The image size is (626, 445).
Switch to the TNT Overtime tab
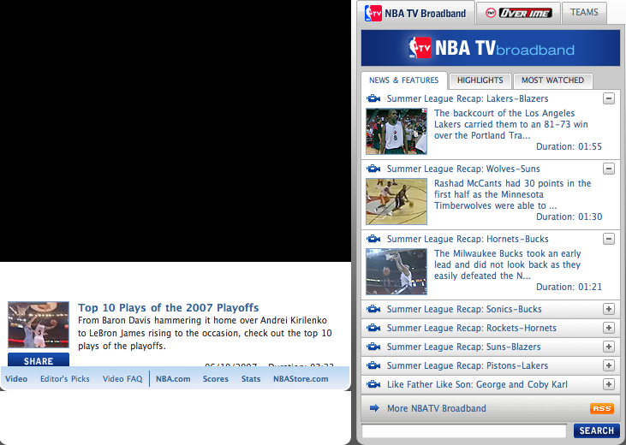518,13
